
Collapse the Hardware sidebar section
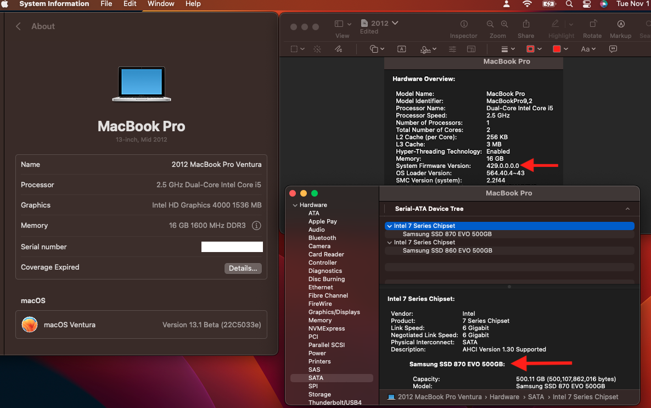(294, 205)
